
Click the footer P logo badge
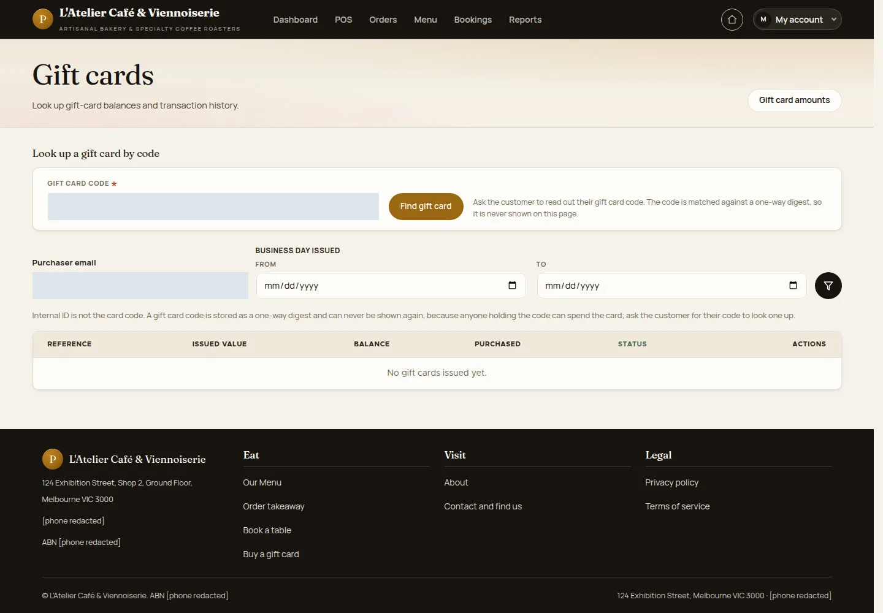click(53, 459)
